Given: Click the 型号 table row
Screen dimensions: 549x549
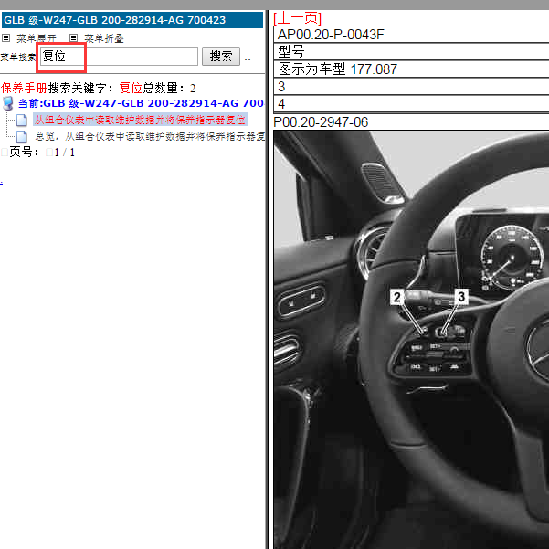Looking at the screenshot, I should 411,51.
